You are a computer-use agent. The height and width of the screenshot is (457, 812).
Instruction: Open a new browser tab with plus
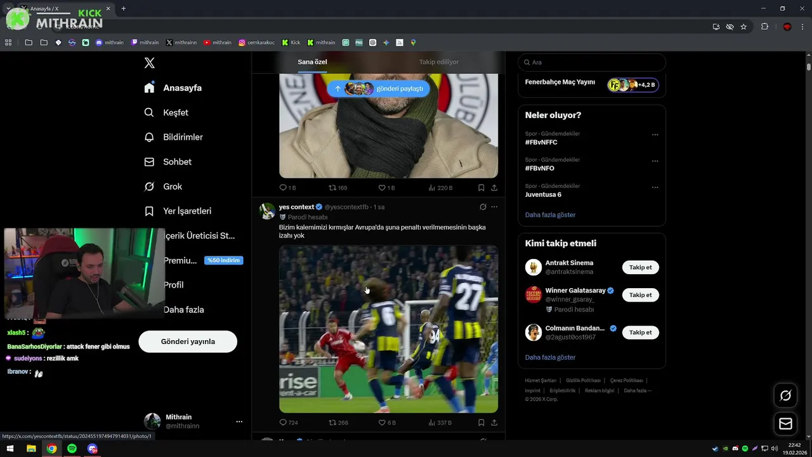tap(123, 8)
